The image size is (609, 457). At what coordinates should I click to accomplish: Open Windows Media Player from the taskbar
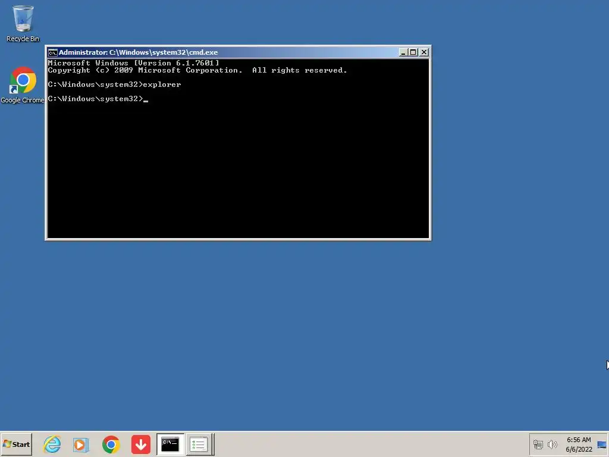pos(81,444)
